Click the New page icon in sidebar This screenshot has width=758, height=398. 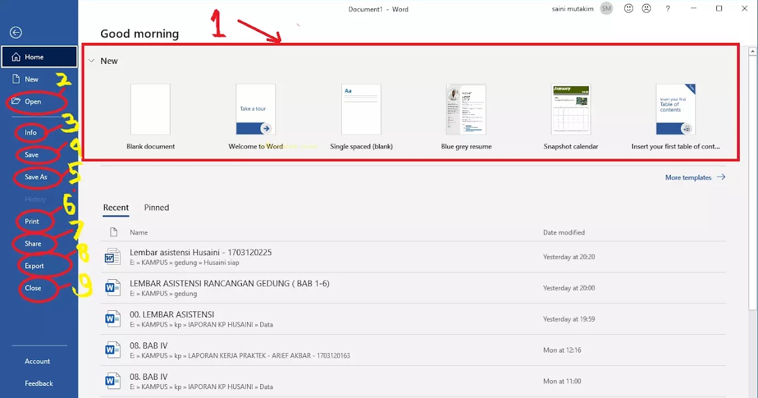coord(16,79)
